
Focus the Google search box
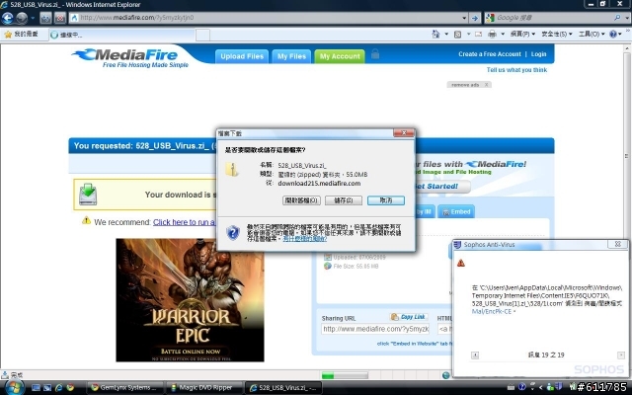pyautogui.click(x=553, y=18)
